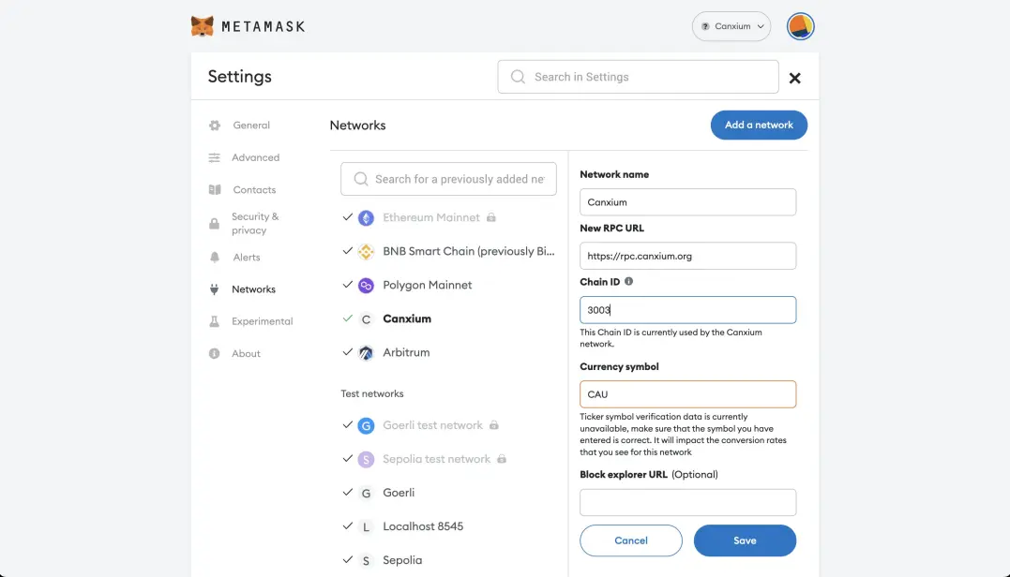Click the magnifier icon in Search in Settings
Image resolution: width=1010 pixels, height=577 pixels.
(x=518, y=77)
